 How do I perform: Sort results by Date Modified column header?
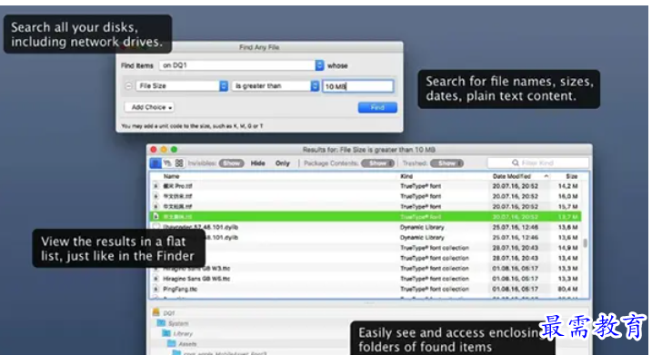point(512,176)
